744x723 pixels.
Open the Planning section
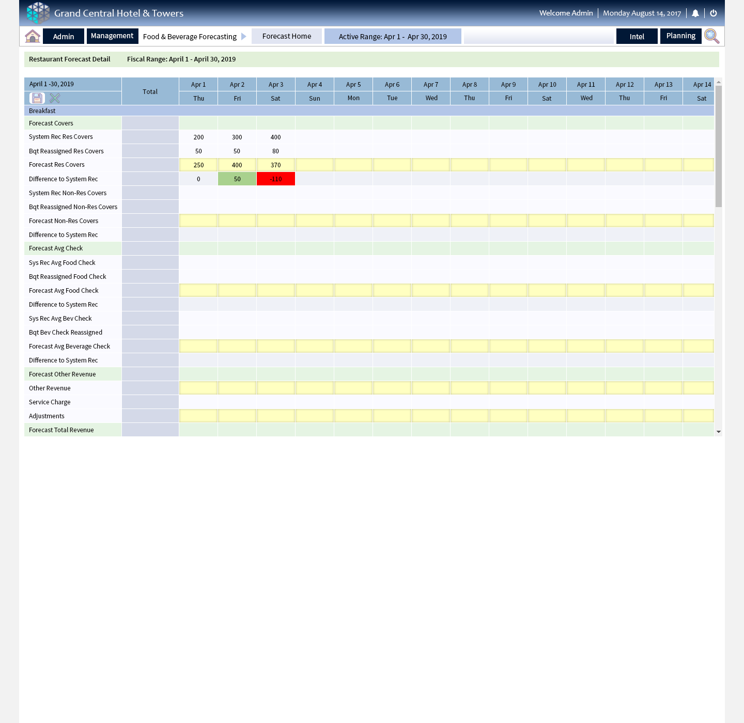[x=680, y=36]
